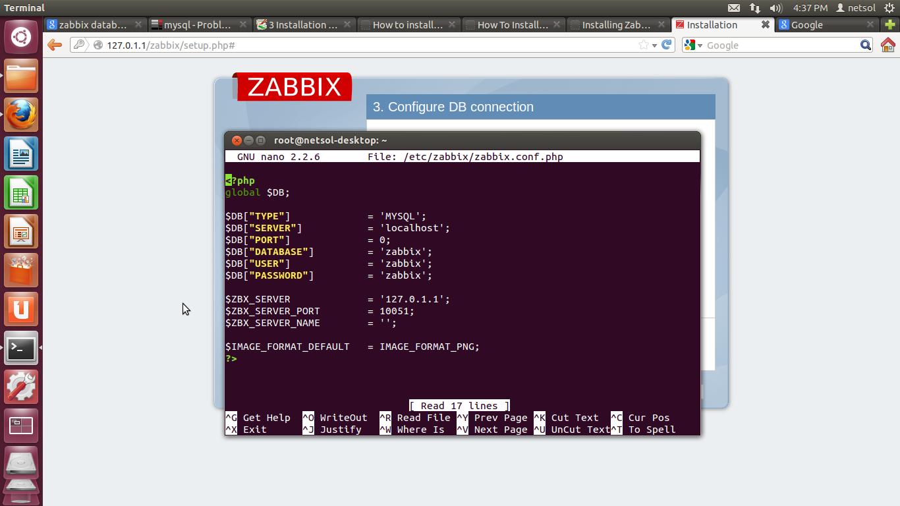Bookmark this page with the star icon
900x506 pixels.
644,45
